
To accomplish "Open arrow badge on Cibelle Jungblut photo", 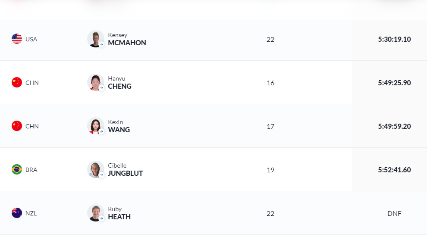I will (101, 175).
